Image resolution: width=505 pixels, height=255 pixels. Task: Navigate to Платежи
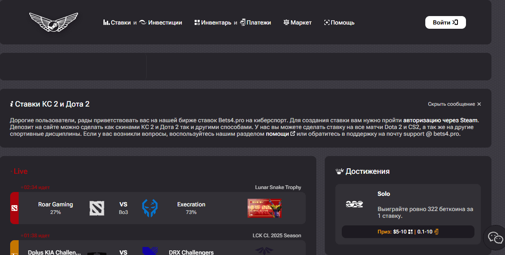point(255,22)
